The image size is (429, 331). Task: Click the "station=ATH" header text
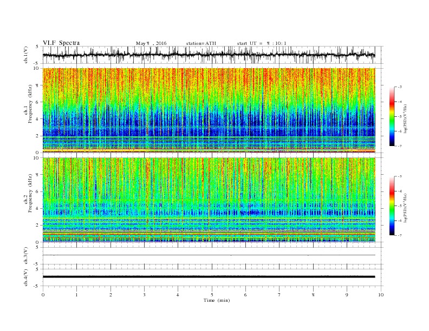pyautogui.click(x=201, y=43)
